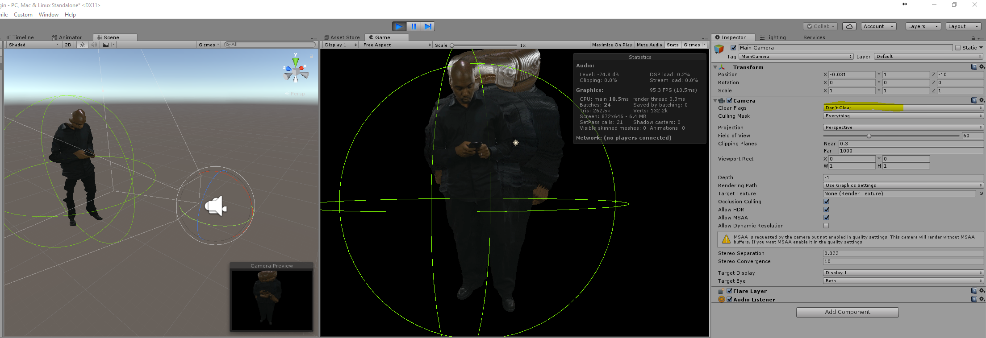Toggle scene lighting sun icon
986x338 pixels.
(x=82, y=45)
